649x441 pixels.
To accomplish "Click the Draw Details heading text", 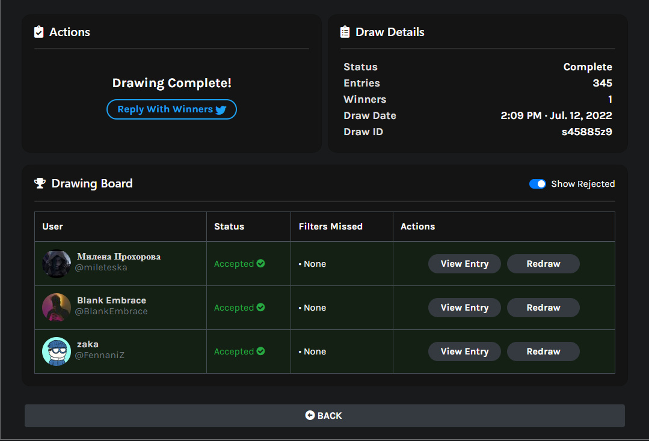I will [390, 32].
